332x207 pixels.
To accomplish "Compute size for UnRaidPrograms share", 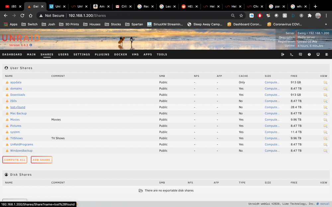I will [x=272, y=144].
